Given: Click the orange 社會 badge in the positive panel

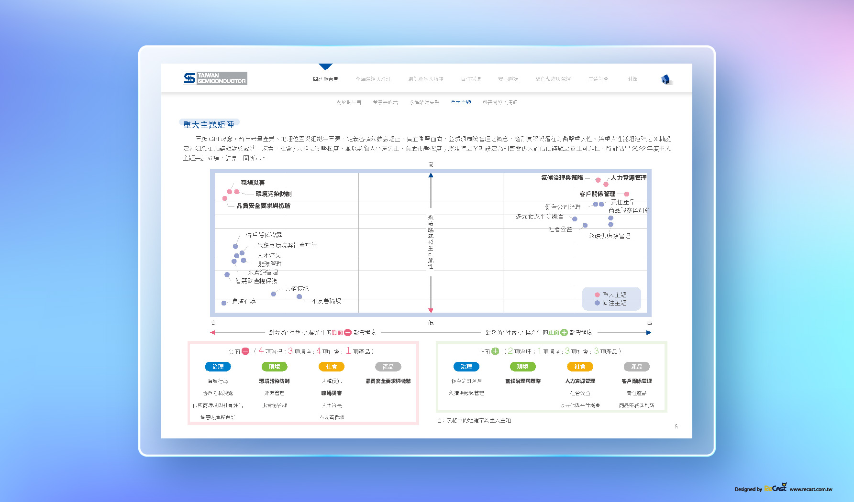Looking at the screenshot, I should point(580,367).
